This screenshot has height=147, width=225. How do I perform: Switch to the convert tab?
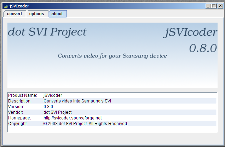(x=15, y=14)
